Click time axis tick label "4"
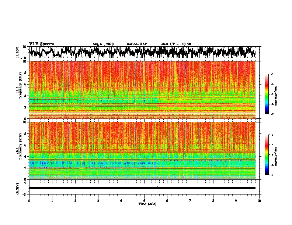 (121, 201)
